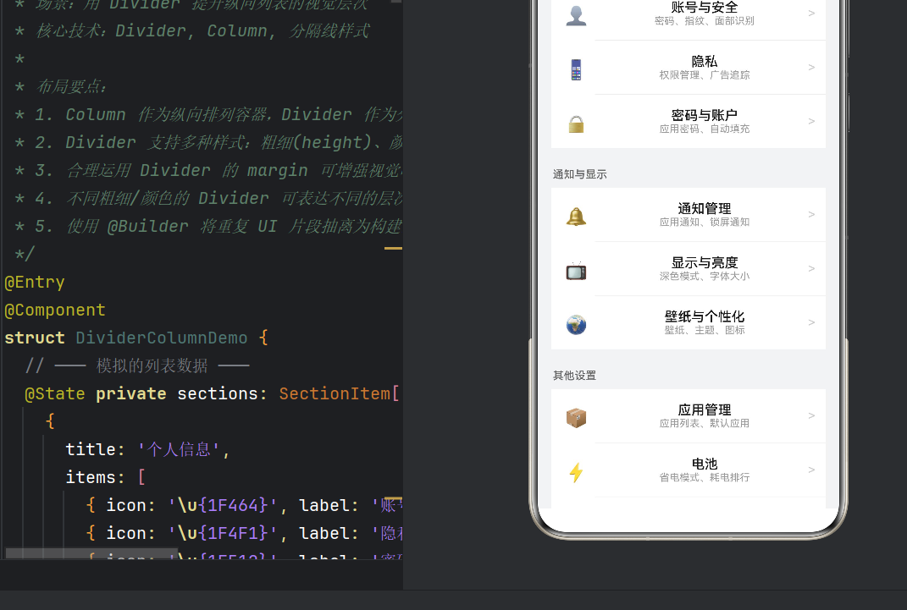Click the SectionItem type name
Image resolution: width=907 pixels, height=610 pixels.
(335, 394)
